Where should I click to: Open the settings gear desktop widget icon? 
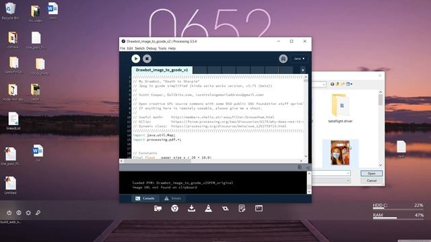click(28, 212)
